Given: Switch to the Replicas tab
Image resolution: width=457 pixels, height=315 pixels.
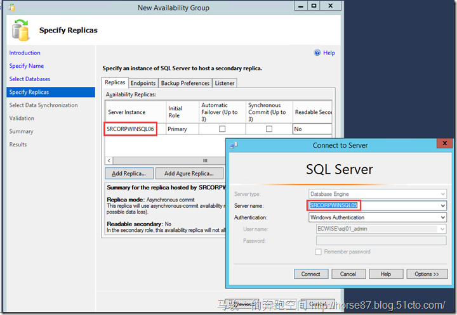Looking at the screenshot, I should (115, 82).
